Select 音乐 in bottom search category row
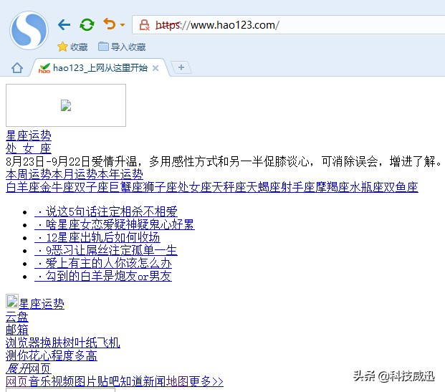Viewport: 445px width, 392px height. click(40, 381)
